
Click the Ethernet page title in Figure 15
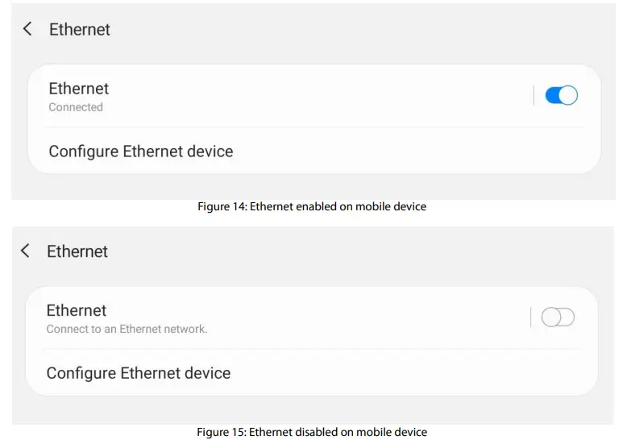pos(77,251)
